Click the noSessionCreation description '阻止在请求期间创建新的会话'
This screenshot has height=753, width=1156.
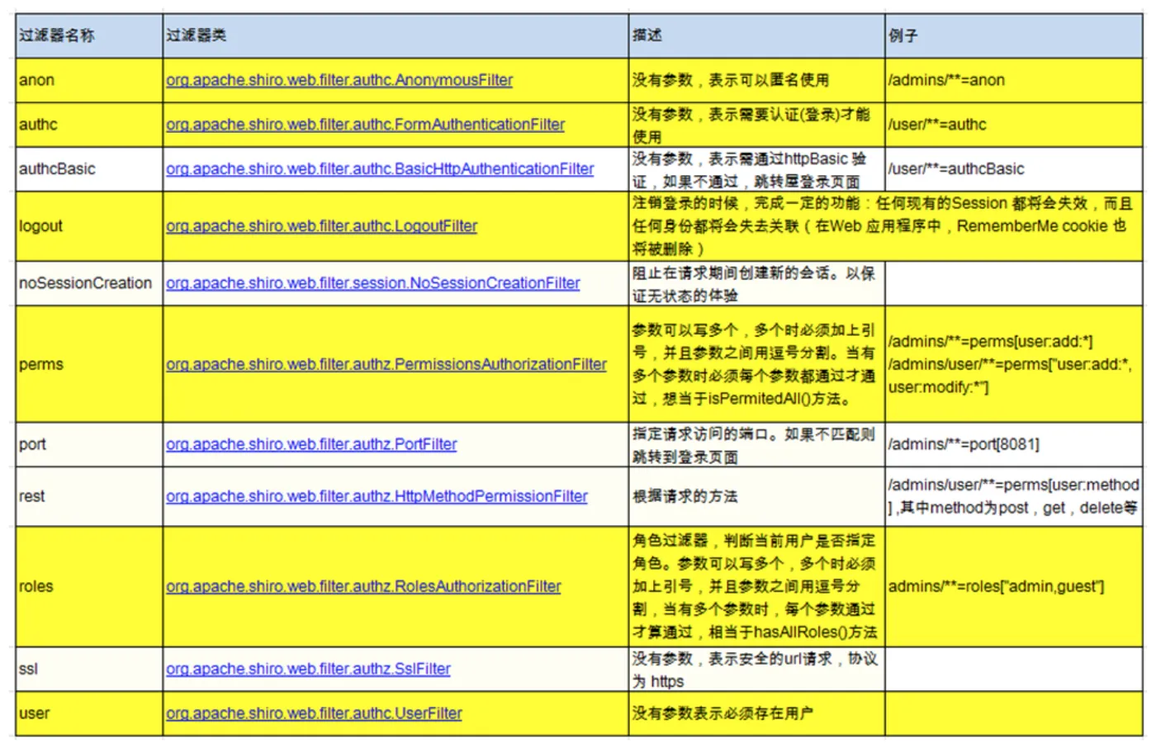(x=756, y=283)
